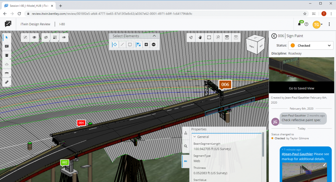Collapse the General properties section
Viewport: 336px width, 182px height.
tap(194, 137)
